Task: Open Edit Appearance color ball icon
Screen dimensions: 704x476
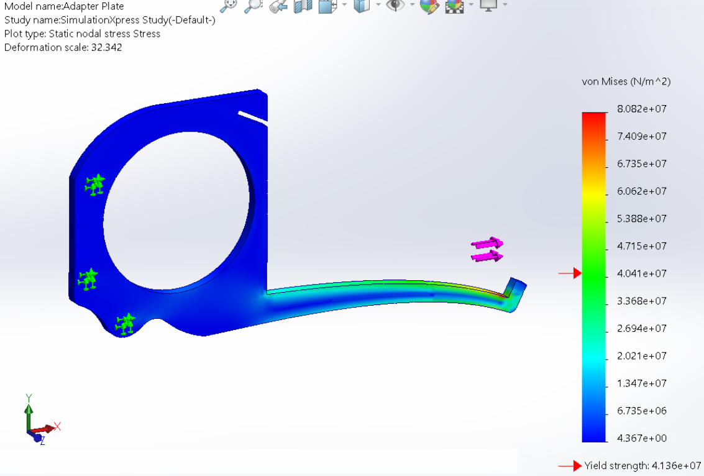Action: (429, 6)
